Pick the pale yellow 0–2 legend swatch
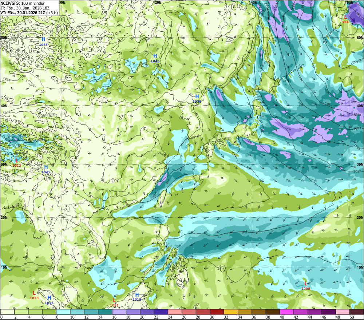 click(x=7, y=312)
